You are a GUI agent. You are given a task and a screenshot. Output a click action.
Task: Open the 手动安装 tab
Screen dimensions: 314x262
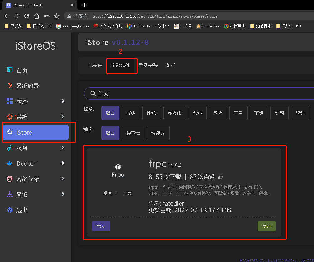click(x=148, y=65)
